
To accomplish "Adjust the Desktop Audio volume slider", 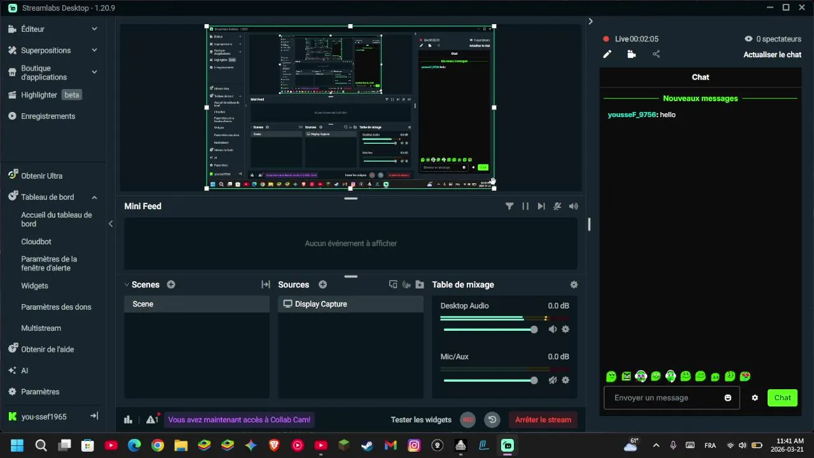I will pos(490,330).
